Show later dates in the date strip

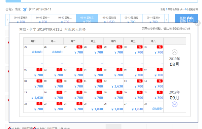pyautogui.click(x=166, y=20)
